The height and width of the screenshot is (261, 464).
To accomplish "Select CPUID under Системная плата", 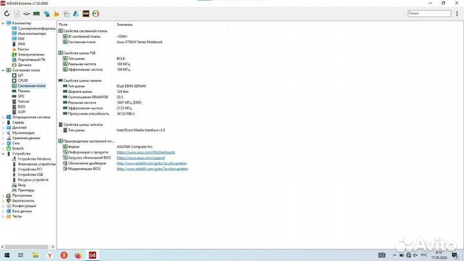I will pyautogui.click(x=23, y=80).
